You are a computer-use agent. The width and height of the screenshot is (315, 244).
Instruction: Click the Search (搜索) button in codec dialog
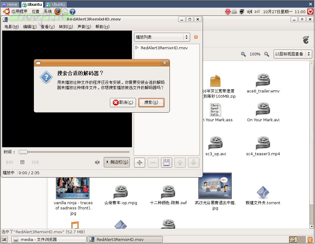pyautogui.click(x=151, y=103)
